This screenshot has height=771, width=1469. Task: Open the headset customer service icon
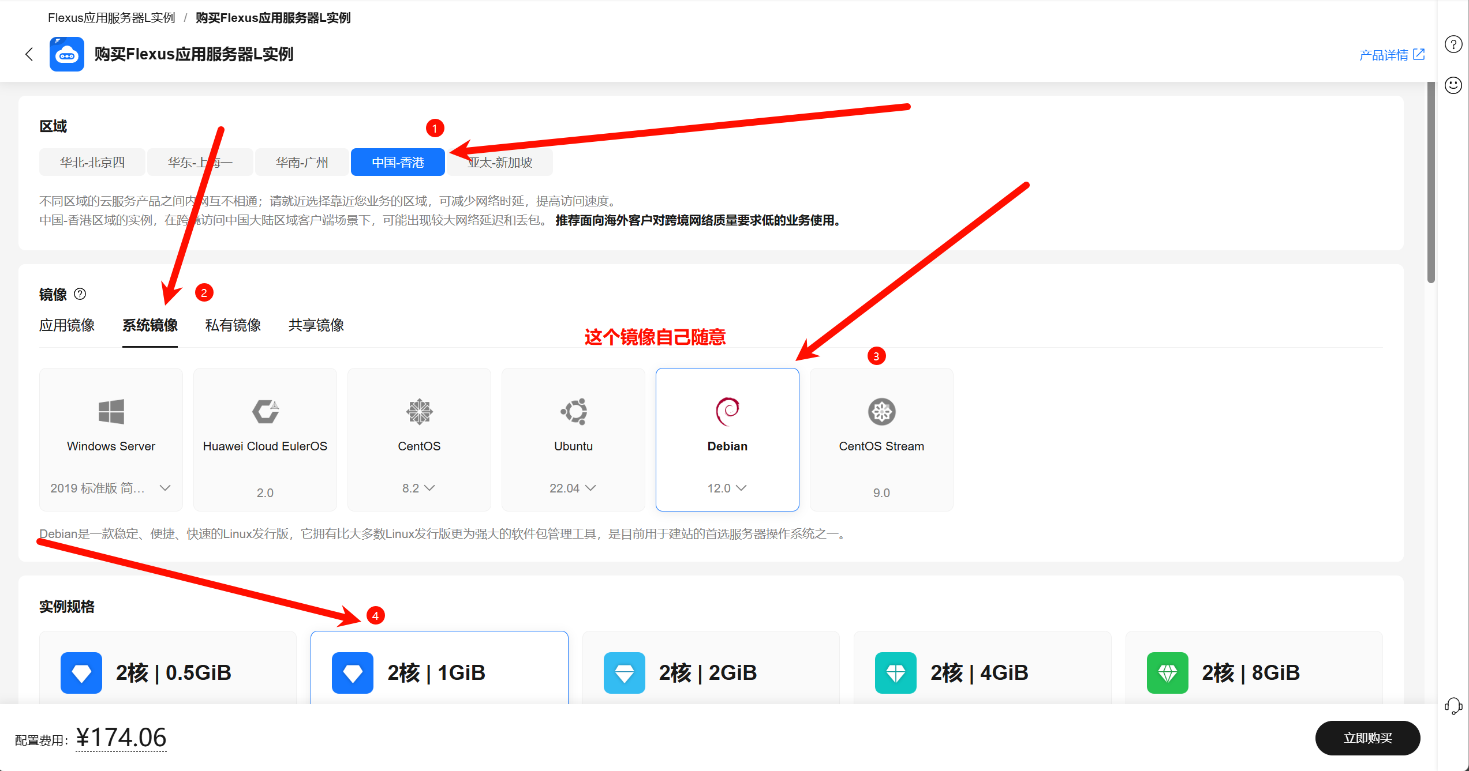coord(1453,705)
